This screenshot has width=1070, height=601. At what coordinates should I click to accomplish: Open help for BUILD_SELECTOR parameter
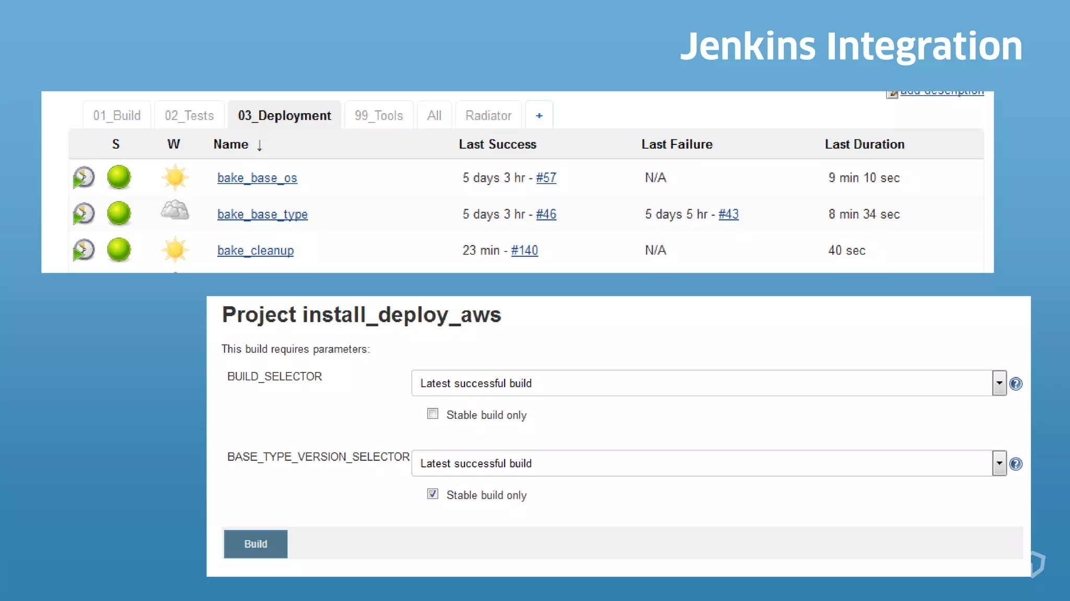tap(1016, 384)
